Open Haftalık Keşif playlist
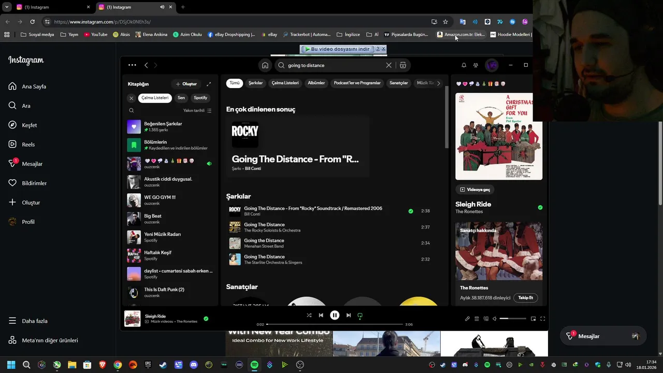Screen dimensions: 663x373 [170, 255]
